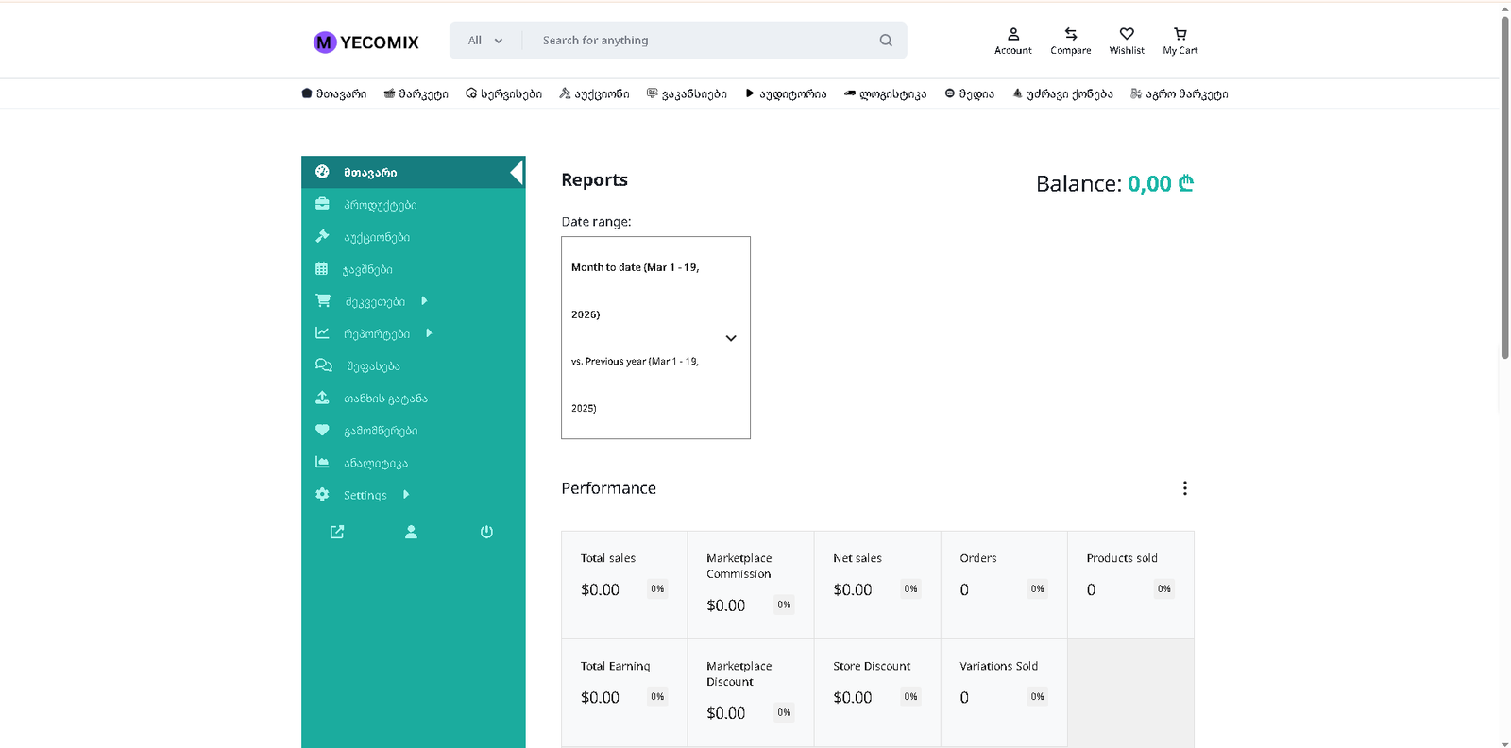The width and height of the screenshot is (1511, 748).
Task: Click the external link icon in sidebar
Action: click(x=337, y=532)
